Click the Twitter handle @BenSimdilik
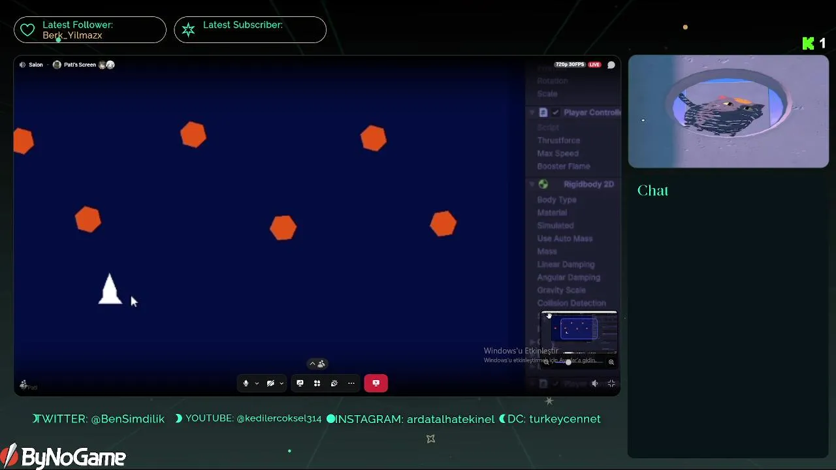Screen dimensions: 836x470 click(128, 419)
